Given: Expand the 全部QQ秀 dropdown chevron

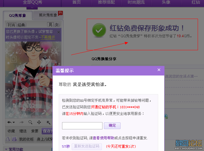Looking at the screenshot, I should pos(32,8).
